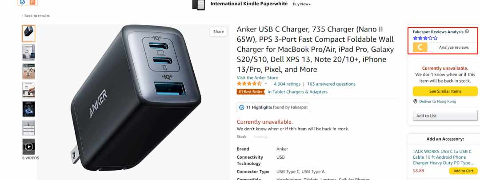The height and width of the screenshot is (180, 480).
Task: Click the Fakespot grade C badge
Action: [x=420, y=47]
